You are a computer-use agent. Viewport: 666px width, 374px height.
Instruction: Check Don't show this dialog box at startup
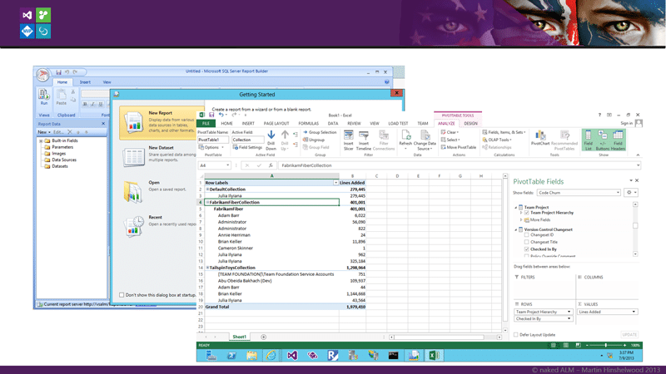122,295
